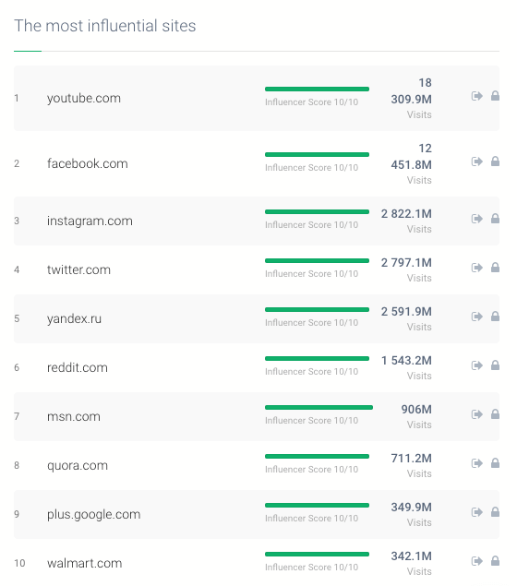Select the quora.com site name
The width and height of the screenshot is (517, 586).
click(x=78, y=466)
